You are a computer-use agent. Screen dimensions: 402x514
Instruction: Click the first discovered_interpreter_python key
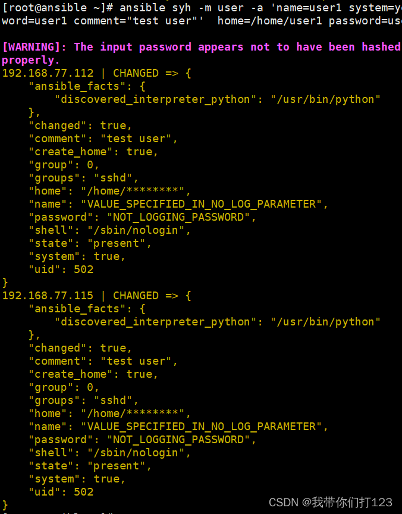(x=155, y=99)
